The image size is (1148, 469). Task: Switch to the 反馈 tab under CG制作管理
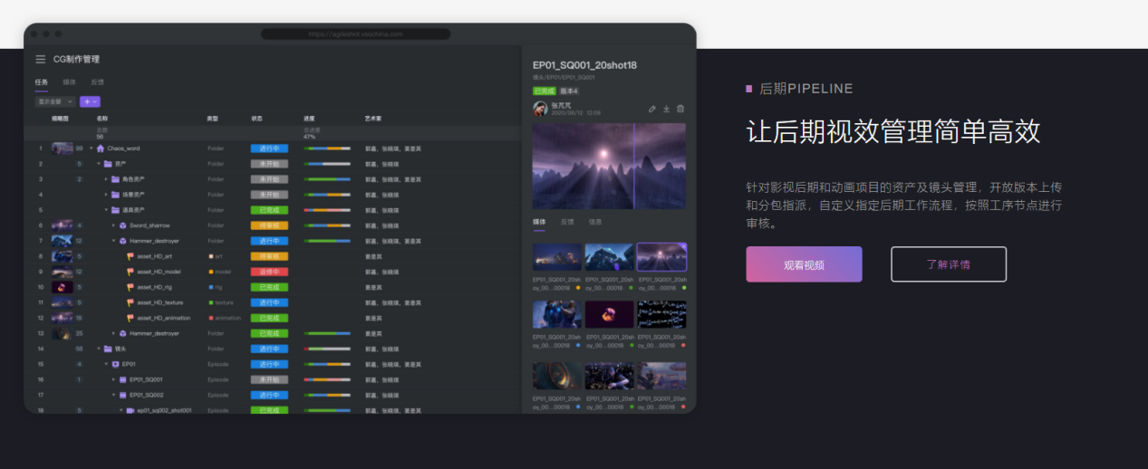[x=97, y=82]
